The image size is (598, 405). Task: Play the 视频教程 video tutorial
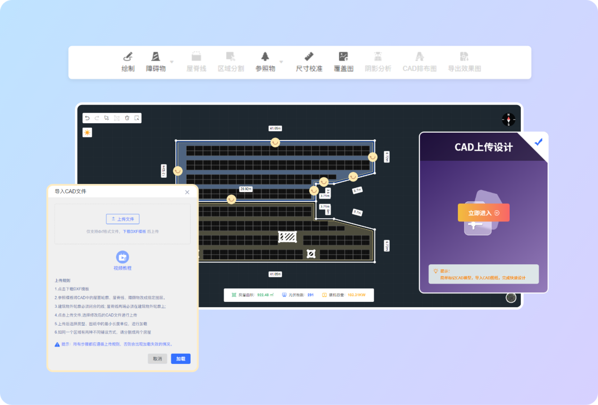coord(122,257)
